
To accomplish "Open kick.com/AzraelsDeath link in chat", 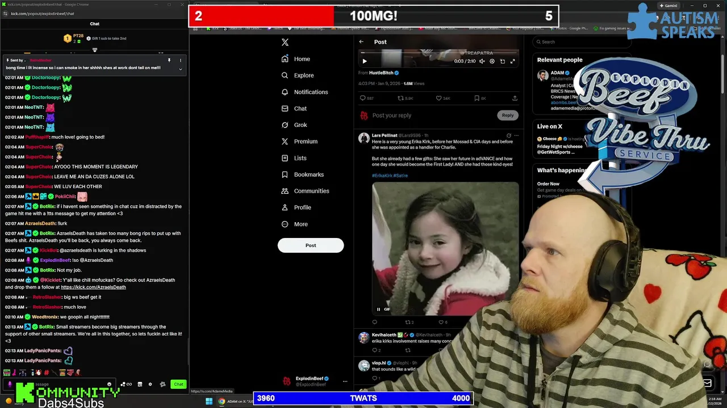I will [93, 287].
